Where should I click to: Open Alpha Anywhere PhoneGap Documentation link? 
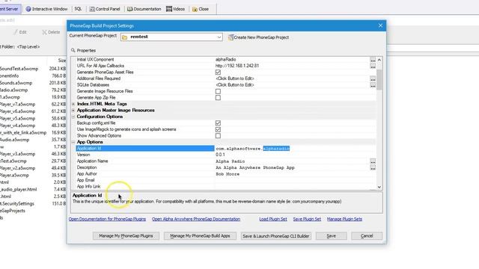pyautogui.click(x=196, y=219)
